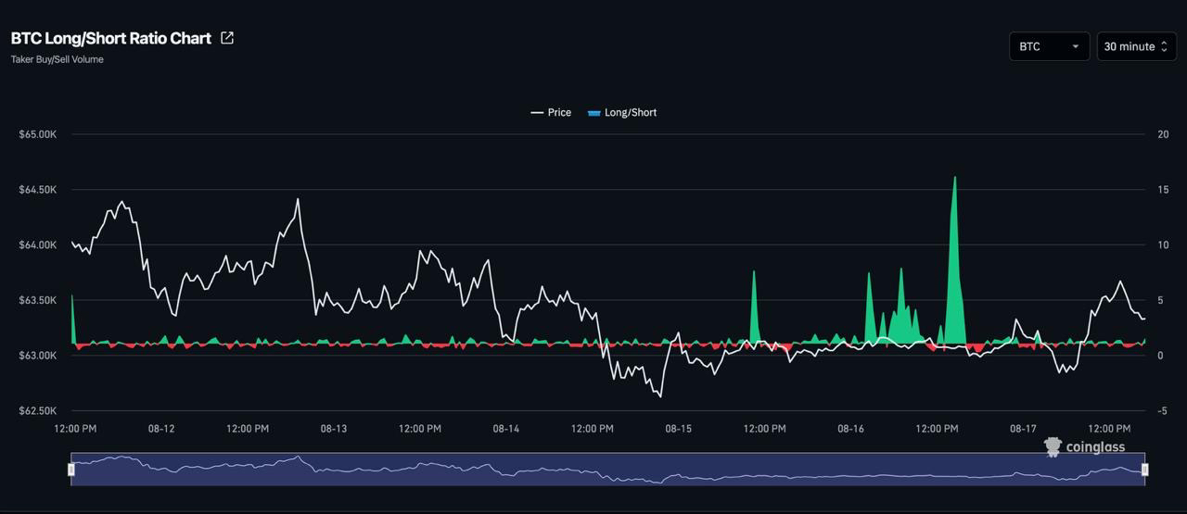Click the $62.50K price axis label
This screenshot has width=1187, height=514.
click(x=38, y=410)
